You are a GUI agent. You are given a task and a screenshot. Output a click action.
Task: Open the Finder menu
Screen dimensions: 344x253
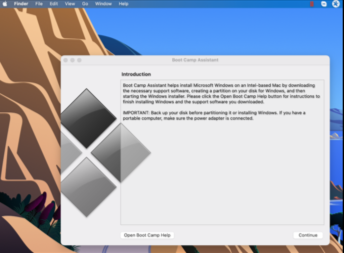coord(21,4)
